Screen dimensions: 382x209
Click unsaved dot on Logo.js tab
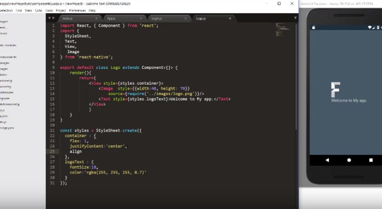pyautogui.click(x=230, y=19)
